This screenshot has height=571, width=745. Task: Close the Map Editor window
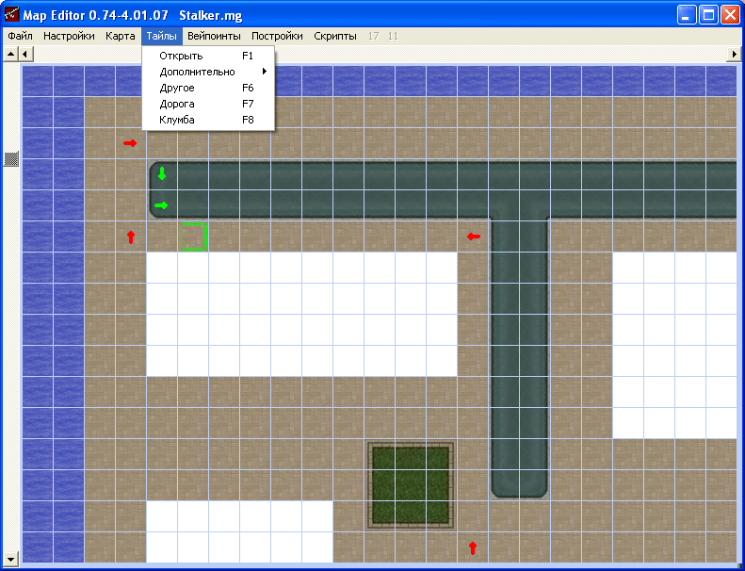(730, 15)
